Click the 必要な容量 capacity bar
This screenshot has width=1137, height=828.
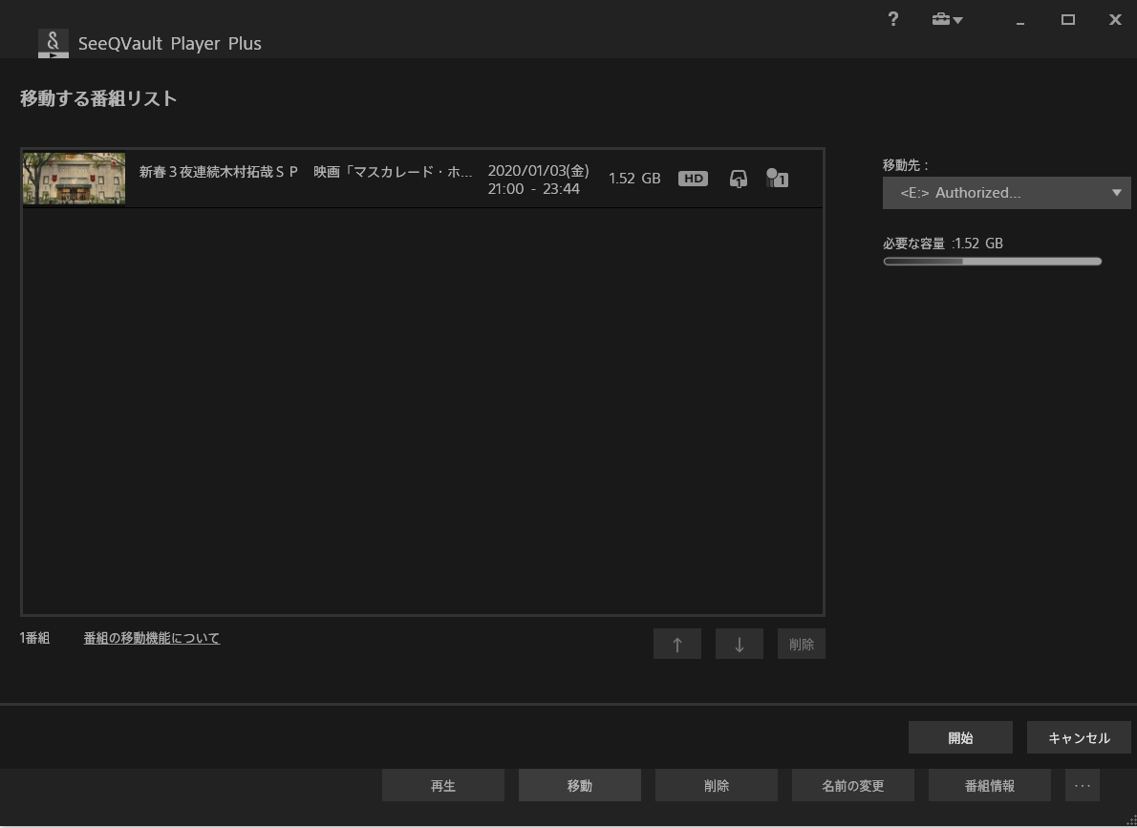click(x=992, y=262)
